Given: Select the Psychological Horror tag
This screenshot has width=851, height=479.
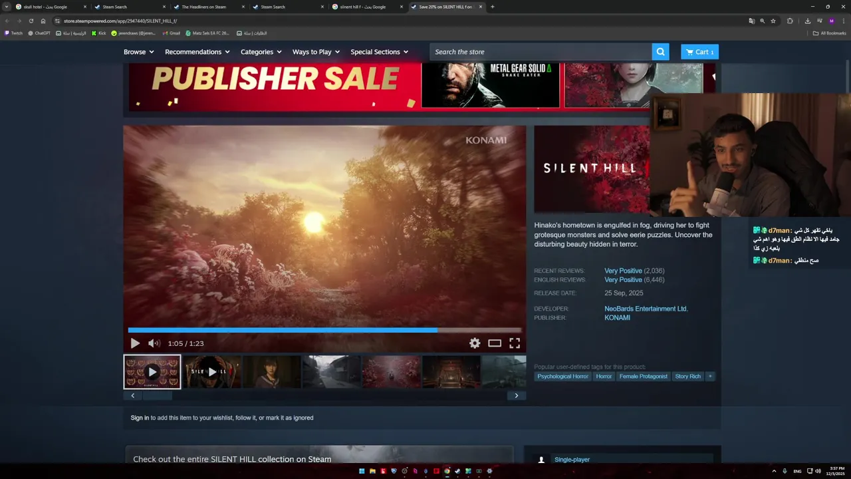Looking at the screenshot, I should (562, 377).
